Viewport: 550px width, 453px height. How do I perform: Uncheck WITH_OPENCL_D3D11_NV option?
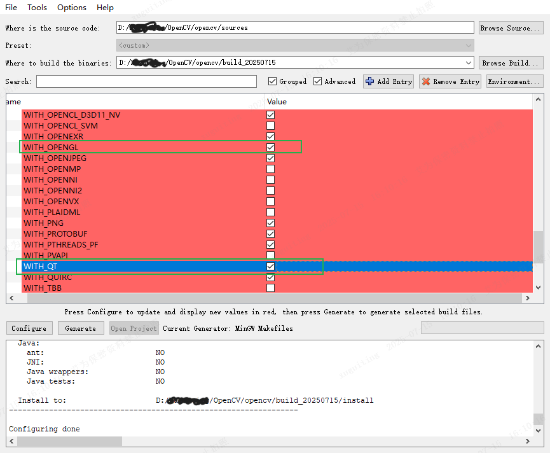tap(270, 115)
